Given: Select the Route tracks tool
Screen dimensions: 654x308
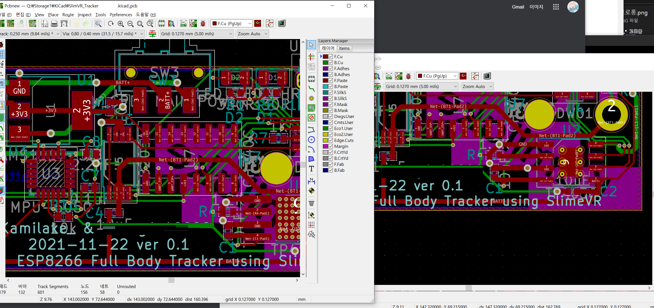Looking at the screenshot, I should 311,89.
